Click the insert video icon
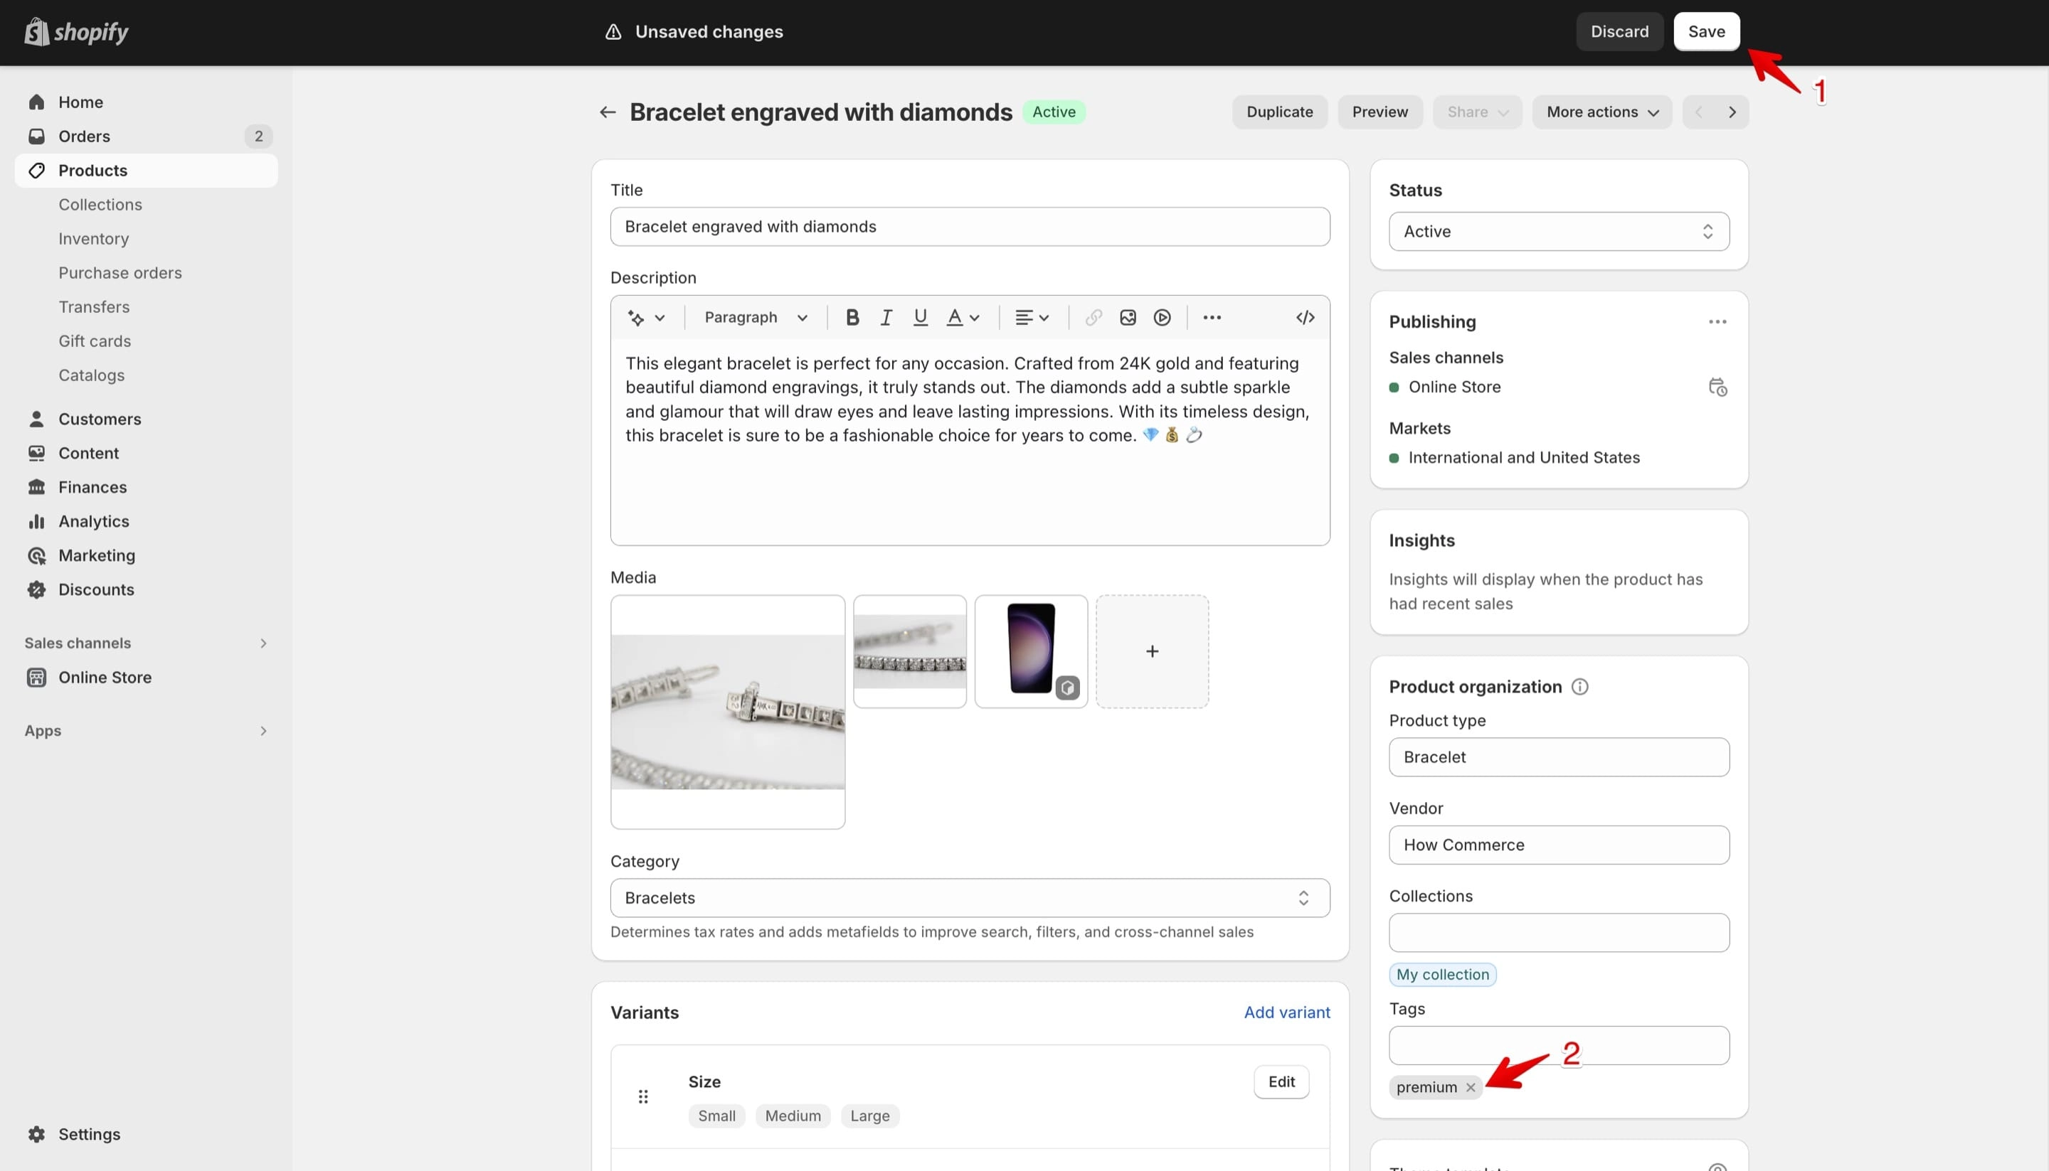 point(1162,318)
